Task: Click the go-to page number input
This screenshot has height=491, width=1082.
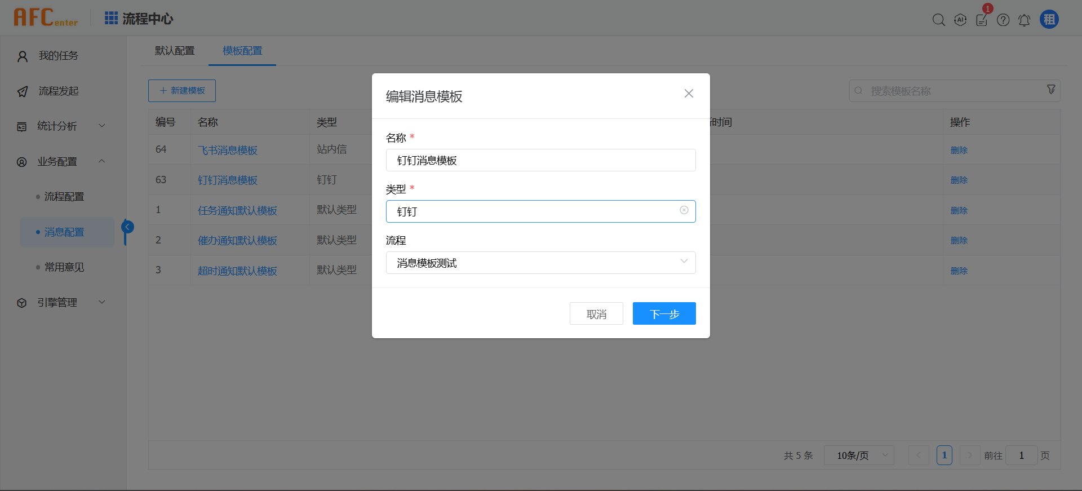Action: point(1021,455)
